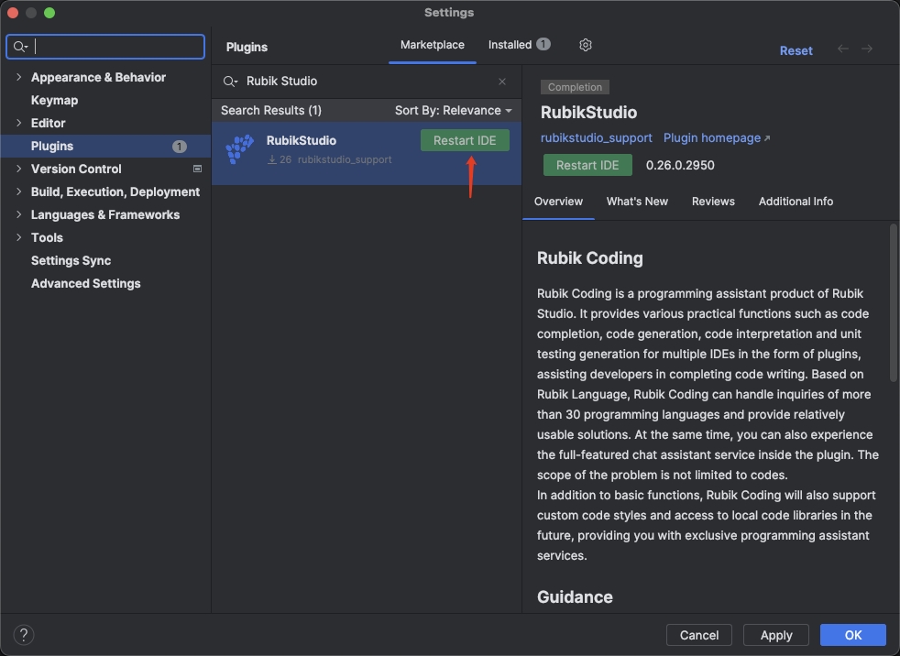Switch to the Marketplace tab
900x656 pixels.
click(433, 45)
